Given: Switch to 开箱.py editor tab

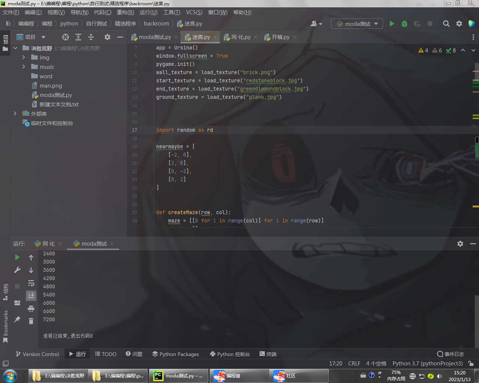Looking at the screenshot, I should tap(280, 37).
